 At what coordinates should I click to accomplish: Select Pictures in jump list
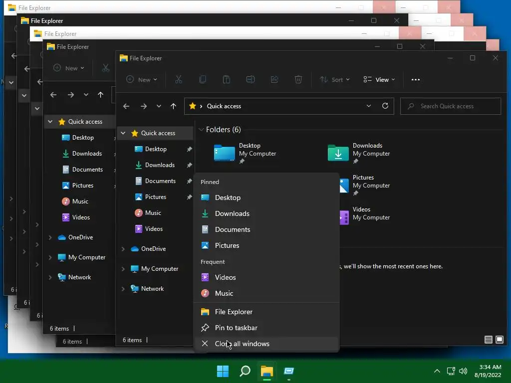(x=266, y=245)
